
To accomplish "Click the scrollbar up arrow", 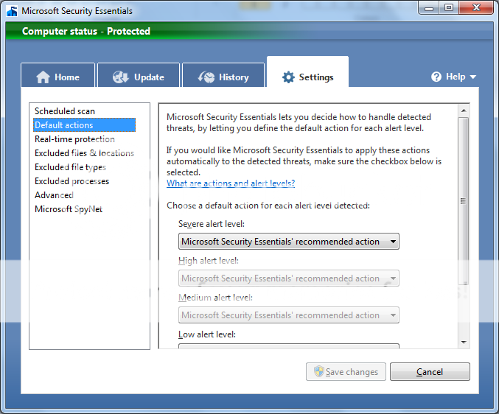I will click(464, 110).
